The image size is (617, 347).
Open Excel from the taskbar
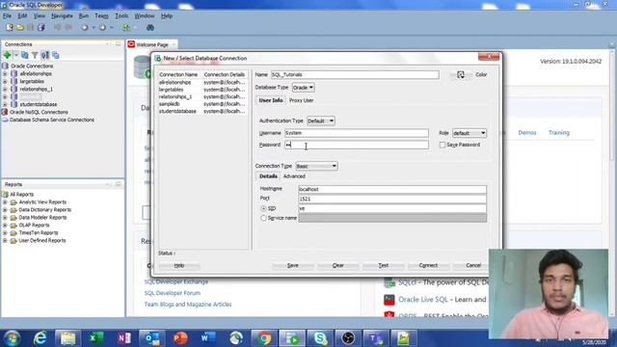coord(95,338)
